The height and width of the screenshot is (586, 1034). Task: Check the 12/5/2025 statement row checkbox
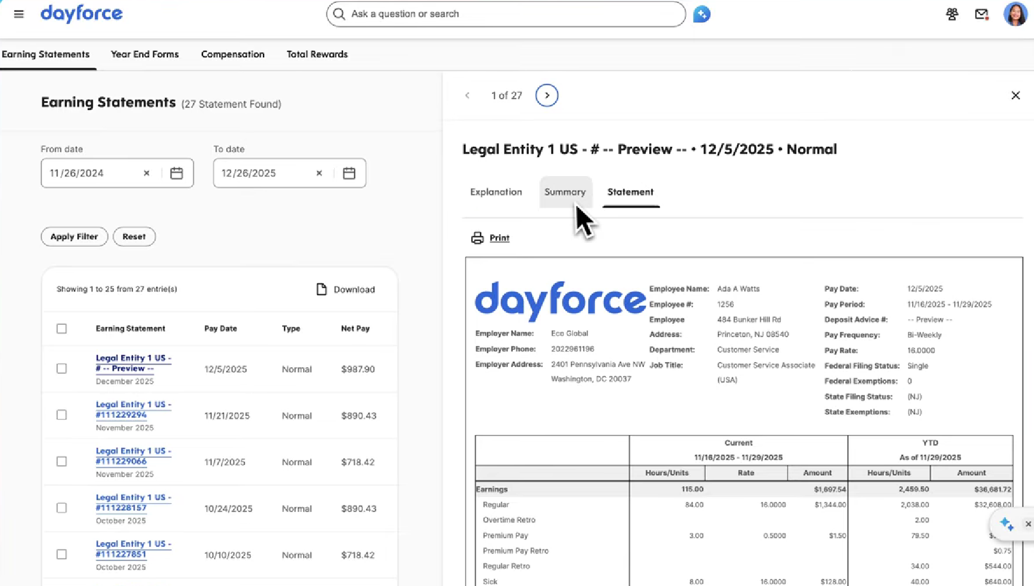click(62, 369)
